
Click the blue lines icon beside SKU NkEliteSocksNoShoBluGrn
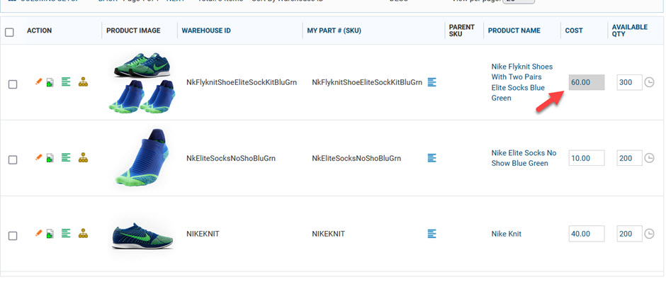(x=432, y=158)
